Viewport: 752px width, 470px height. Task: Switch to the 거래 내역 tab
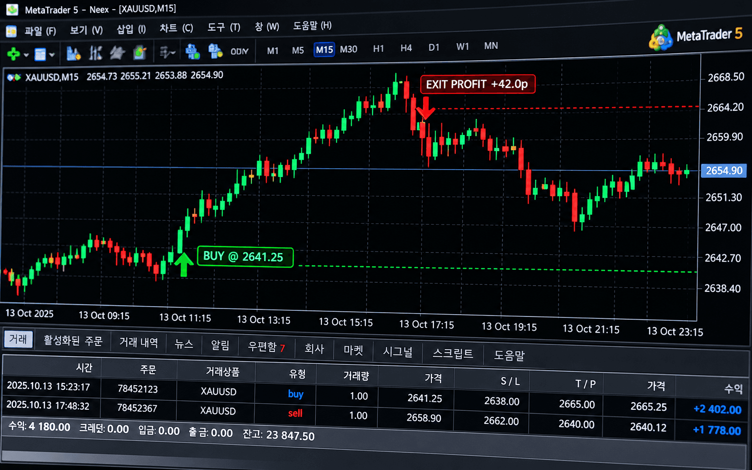[139, 342]
